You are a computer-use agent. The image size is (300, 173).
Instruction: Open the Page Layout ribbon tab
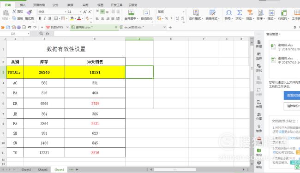pos(39,5)
